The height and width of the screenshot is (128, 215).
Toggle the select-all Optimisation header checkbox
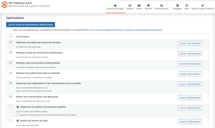pos(11,36)
